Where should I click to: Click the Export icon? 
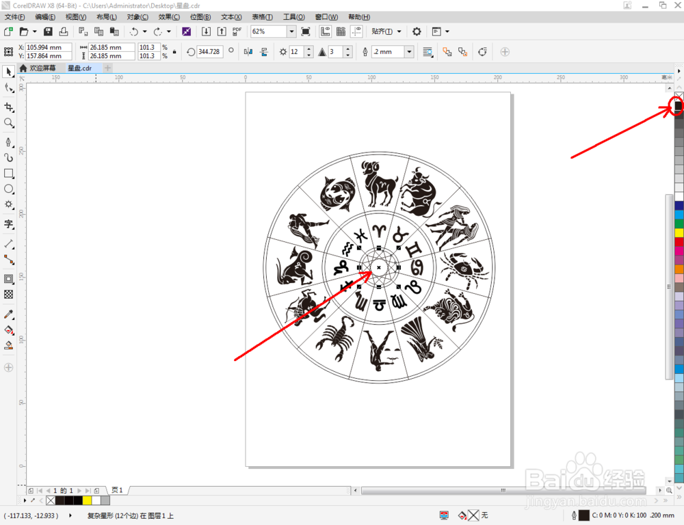[x=222, y=31]
